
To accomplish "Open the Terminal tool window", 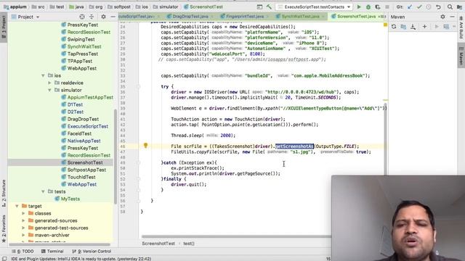I will coord(52,252).
